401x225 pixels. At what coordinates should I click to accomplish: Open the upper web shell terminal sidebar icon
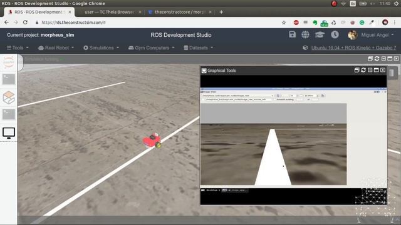[x=9, y=79]
